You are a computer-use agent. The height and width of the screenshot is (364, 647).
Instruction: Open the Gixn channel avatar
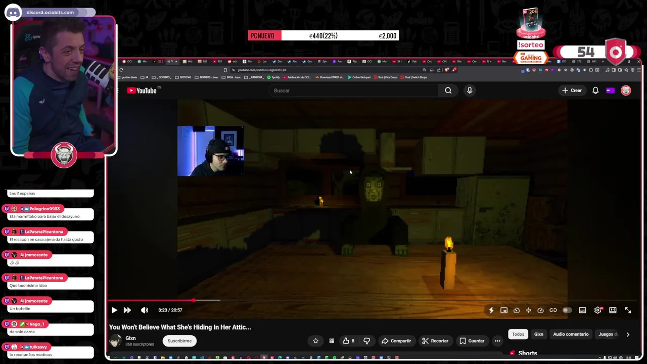116,341
